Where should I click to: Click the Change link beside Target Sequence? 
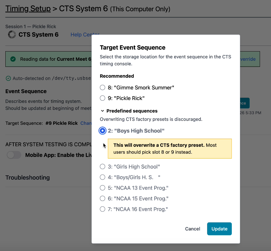click(x=86, y=123)
